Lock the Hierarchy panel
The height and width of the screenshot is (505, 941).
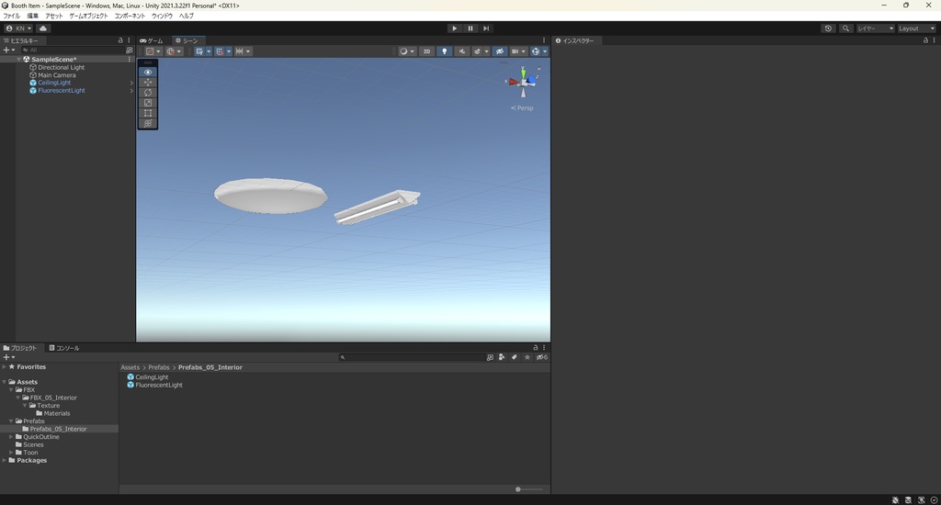[120, 40]
